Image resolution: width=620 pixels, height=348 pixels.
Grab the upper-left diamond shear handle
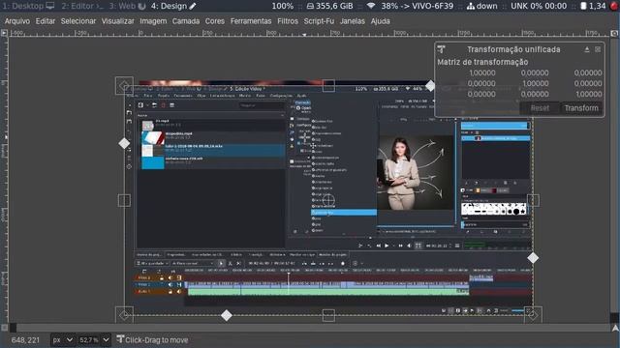pos(124,143)
